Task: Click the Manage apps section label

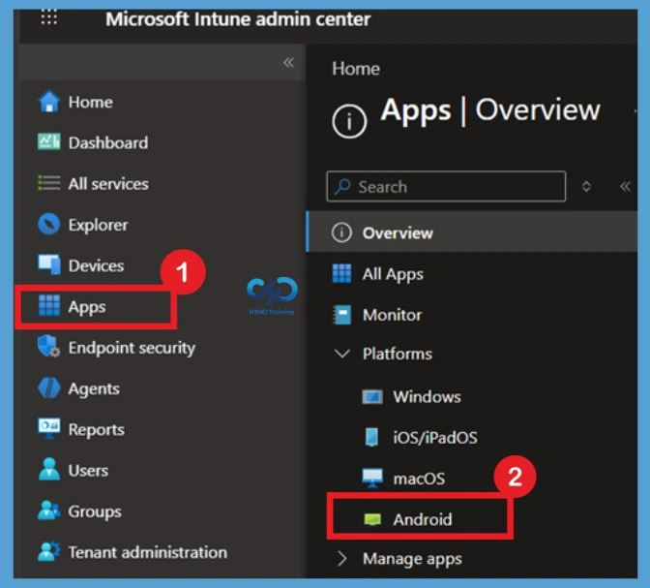Action: 412,559
